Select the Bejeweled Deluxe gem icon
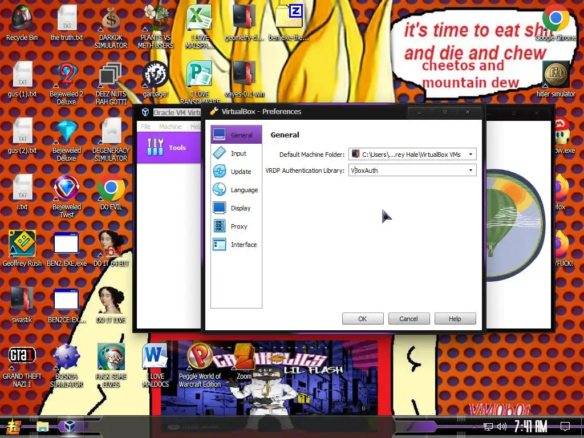 (66, 140)
